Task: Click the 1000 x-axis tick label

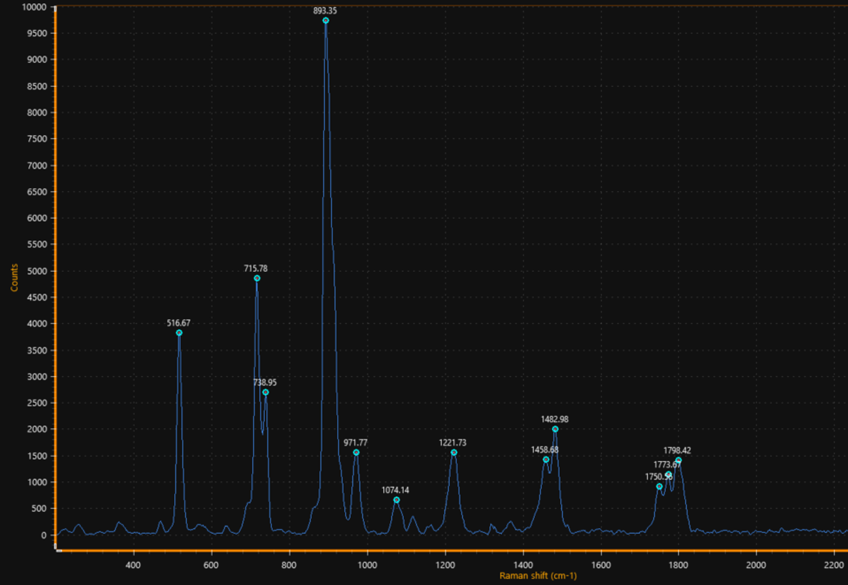Action: [x=367, y=565]
